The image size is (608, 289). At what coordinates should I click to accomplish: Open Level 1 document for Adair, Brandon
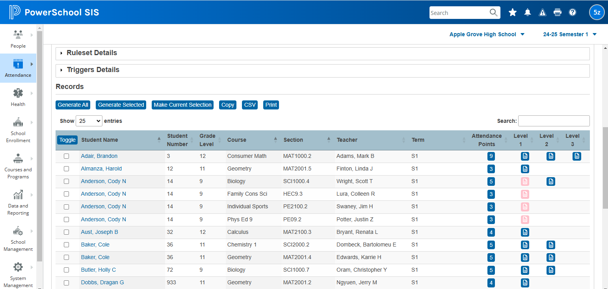(x=525, y=156)
